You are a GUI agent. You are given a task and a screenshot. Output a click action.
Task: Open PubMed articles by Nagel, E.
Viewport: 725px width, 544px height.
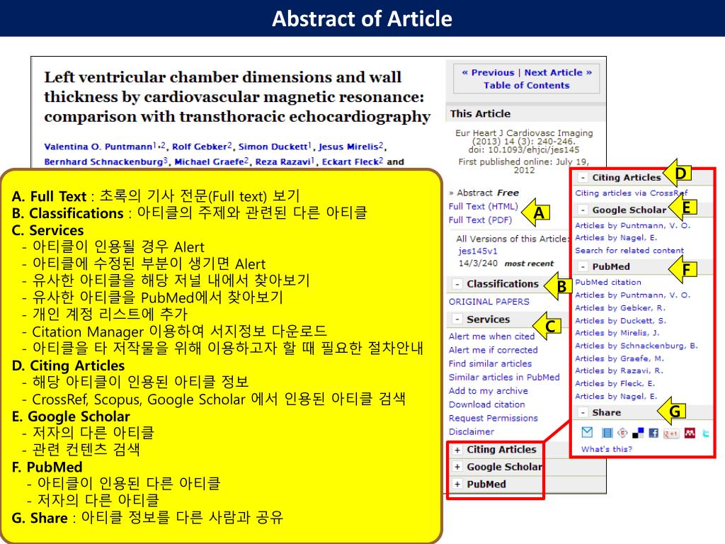616,397
